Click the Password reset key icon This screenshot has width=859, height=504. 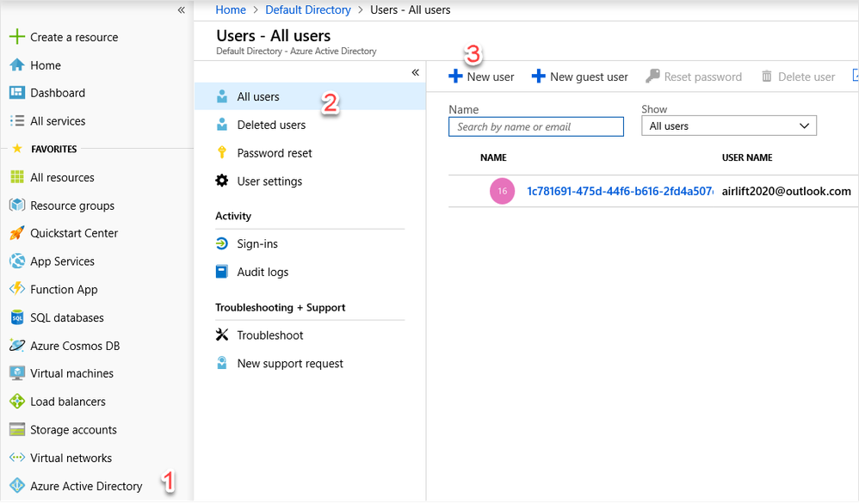point(222,153)
